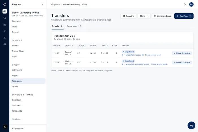This screenshot has height=132, width=198.
Task: Go to Programs breadcrumb
Action: tap(55, 5)
